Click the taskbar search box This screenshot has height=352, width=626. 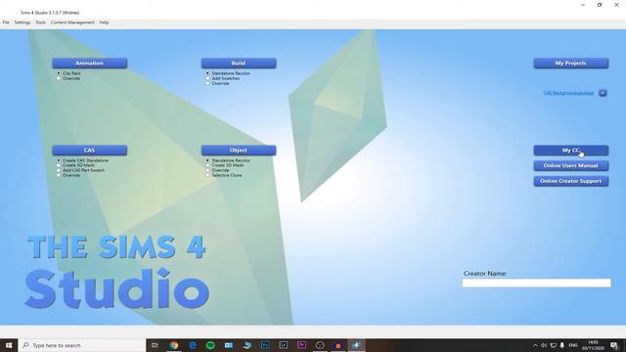click(x=82, y=345)
